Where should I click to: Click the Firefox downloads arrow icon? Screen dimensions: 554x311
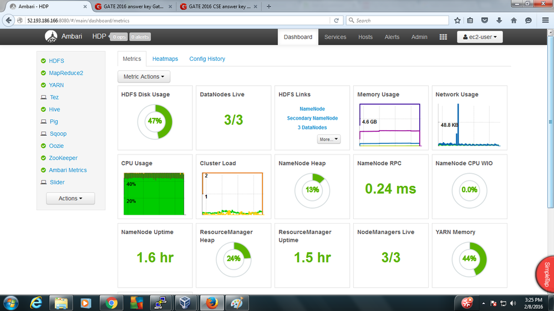coord(500,20)
